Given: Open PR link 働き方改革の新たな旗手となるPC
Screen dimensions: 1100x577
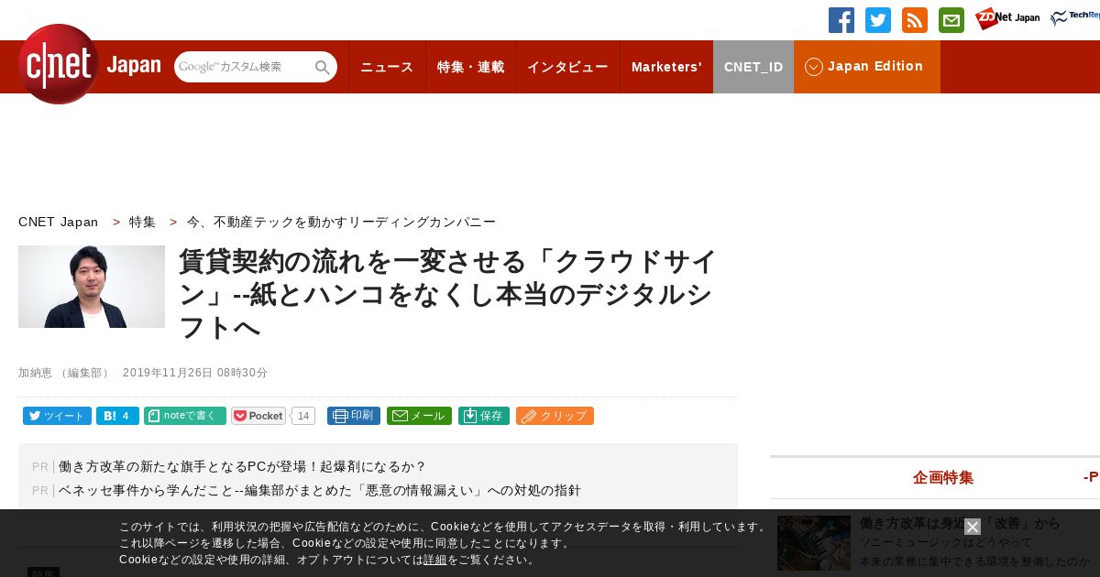Looking at the screenshot, I should (x=243, y=466).
